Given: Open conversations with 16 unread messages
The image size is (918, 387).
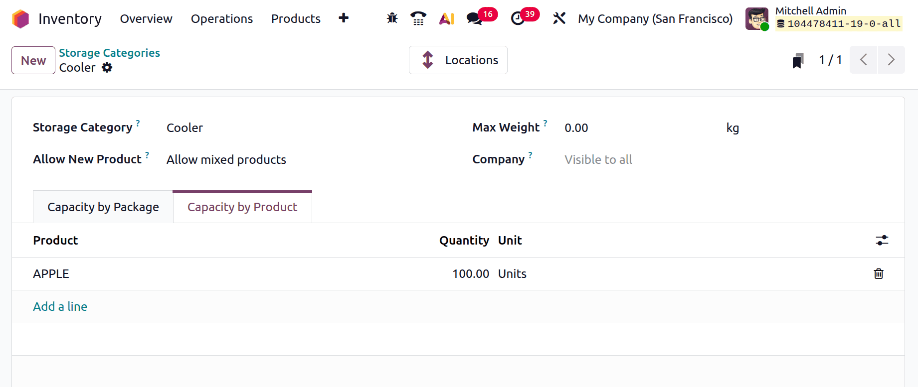Looking at the screenshot, I should pyautogui.click(x=474, y=18).
